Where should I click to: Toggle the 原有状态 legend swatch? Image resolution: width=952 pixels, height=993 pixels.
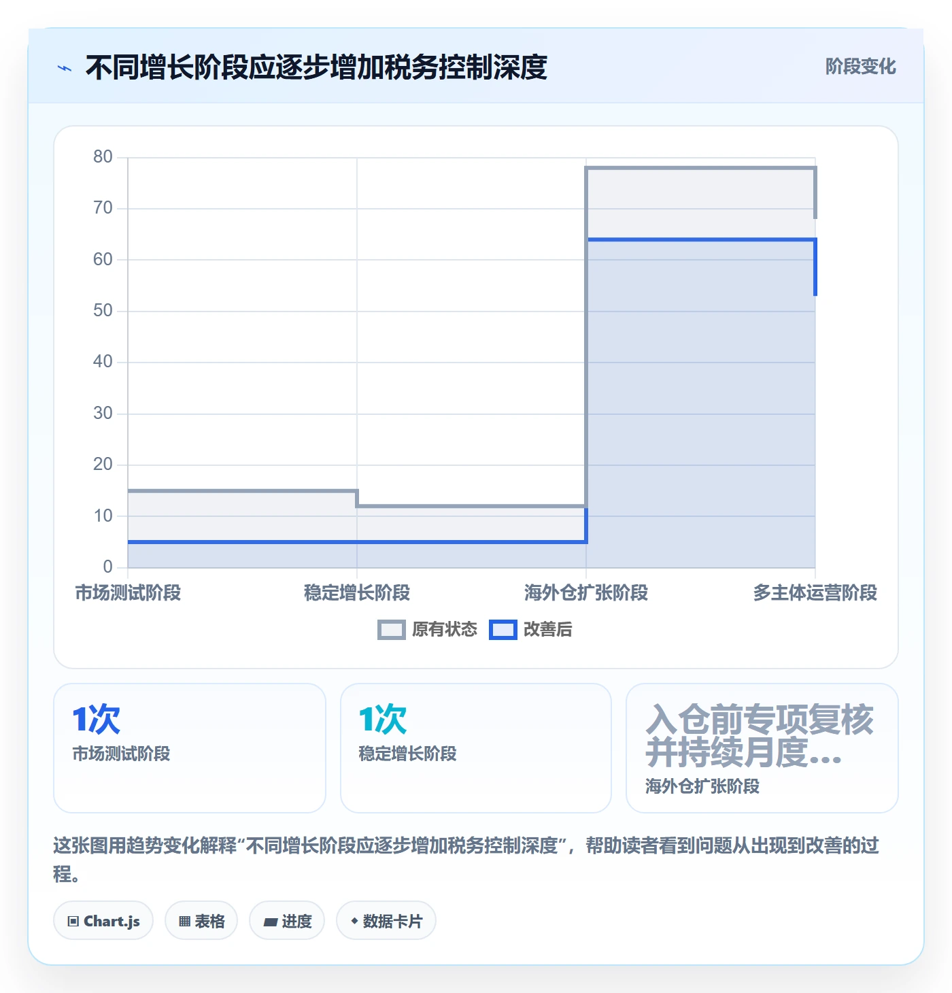[x=391, y=630]
